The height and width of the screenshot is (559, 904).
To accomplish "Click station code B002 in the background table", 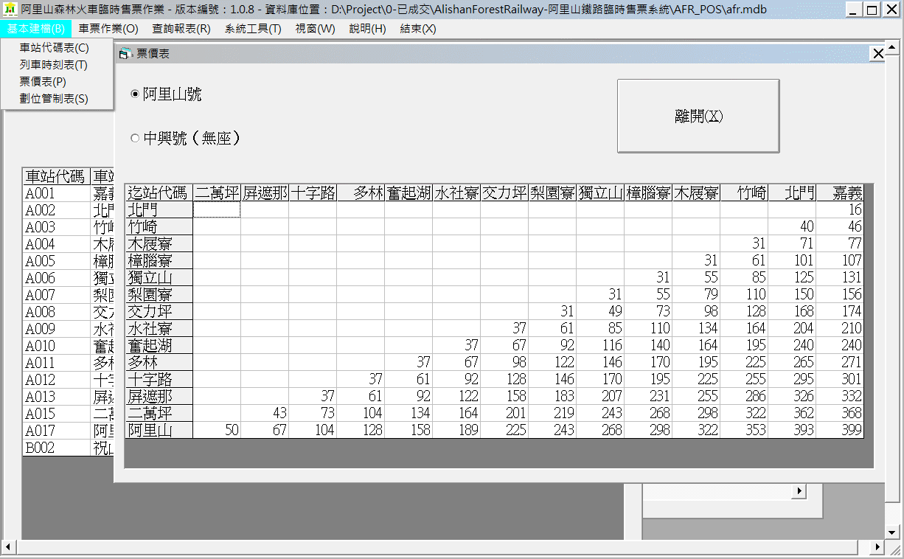I will (x=56, y=448).
